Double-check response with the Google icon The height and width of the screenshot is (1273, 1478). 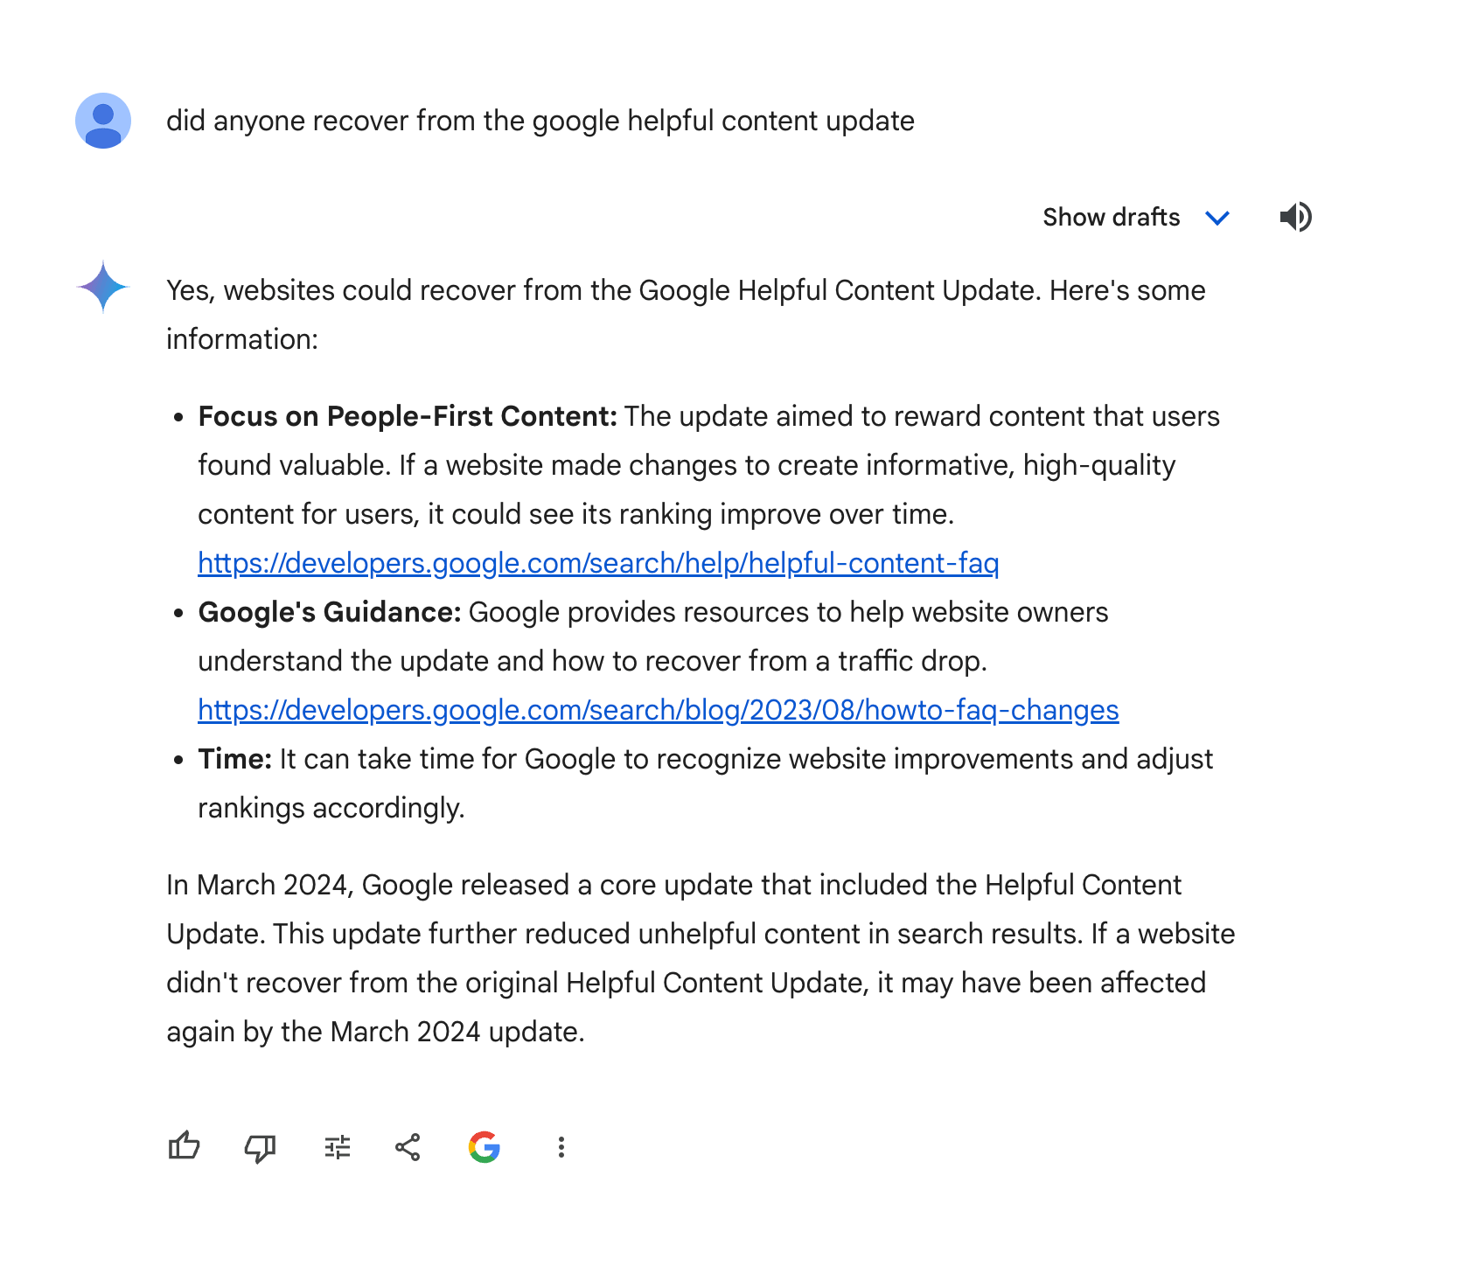484,1147
